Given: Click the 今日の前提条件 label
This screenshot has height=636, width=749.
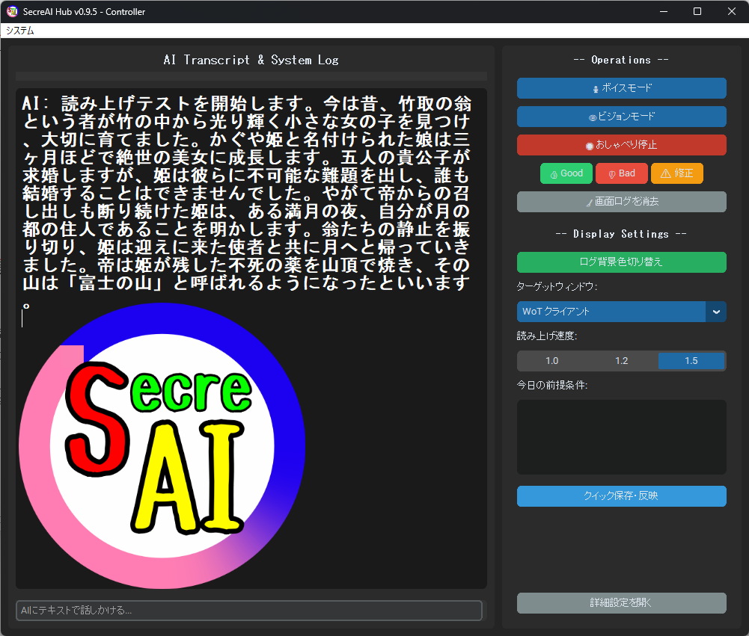Looking at the screenshot, I should 552,385.
